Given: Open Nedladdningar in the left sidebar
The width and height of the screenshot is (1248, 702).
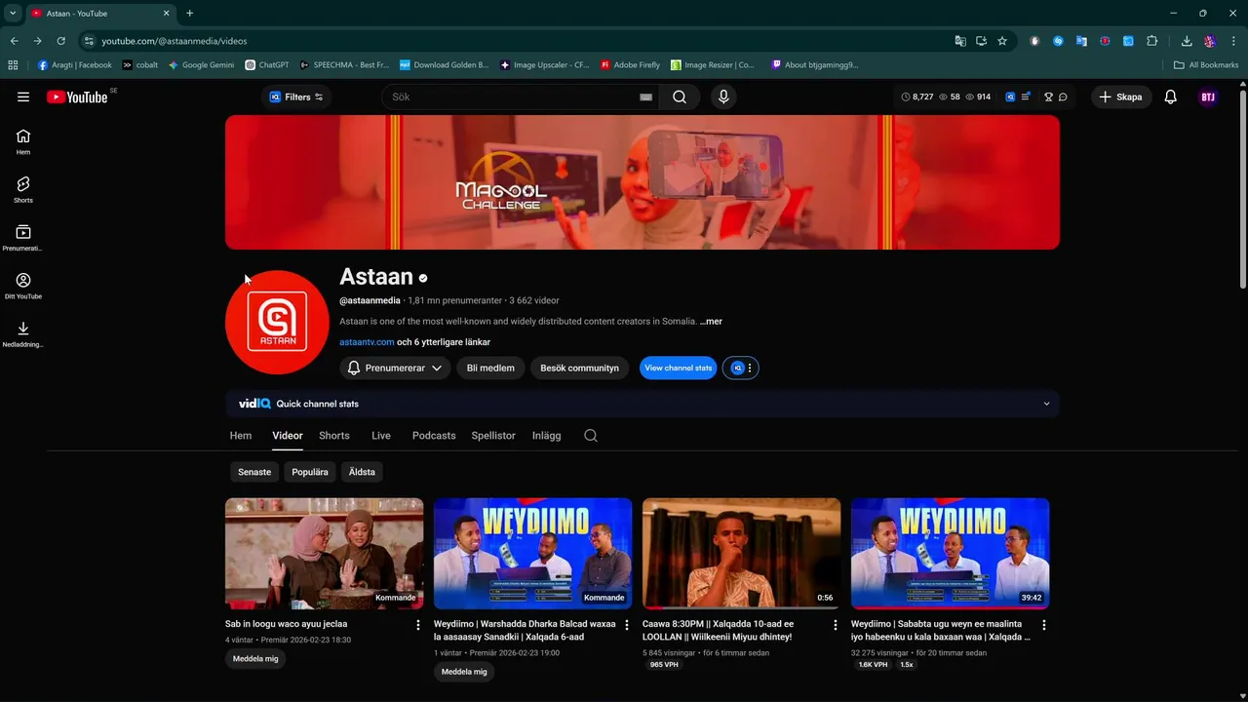Looking at the screenshot, I should coord(23,334).
